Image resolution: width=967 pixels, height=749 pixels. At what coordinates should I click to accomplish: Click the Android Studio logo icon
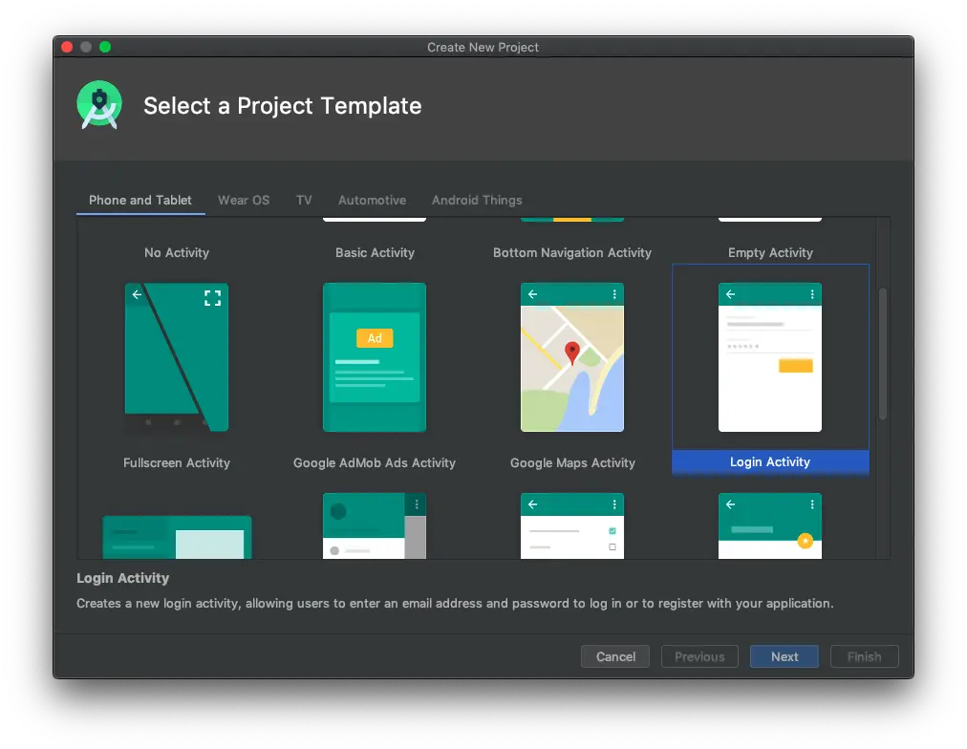point(99,105)
